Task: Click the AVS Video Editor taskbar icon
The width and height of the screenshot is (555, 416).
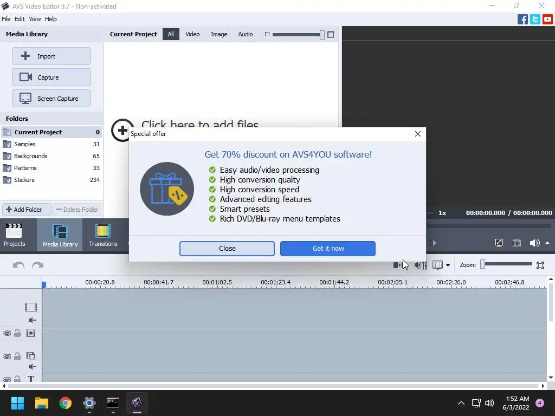Action: coord(137,403)
